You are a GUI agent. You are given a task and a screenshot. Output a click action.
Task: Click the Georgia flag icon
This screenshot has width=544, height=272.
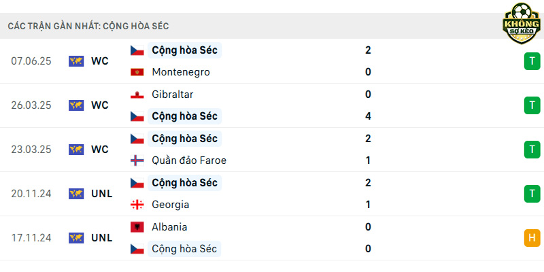point(137,205)
